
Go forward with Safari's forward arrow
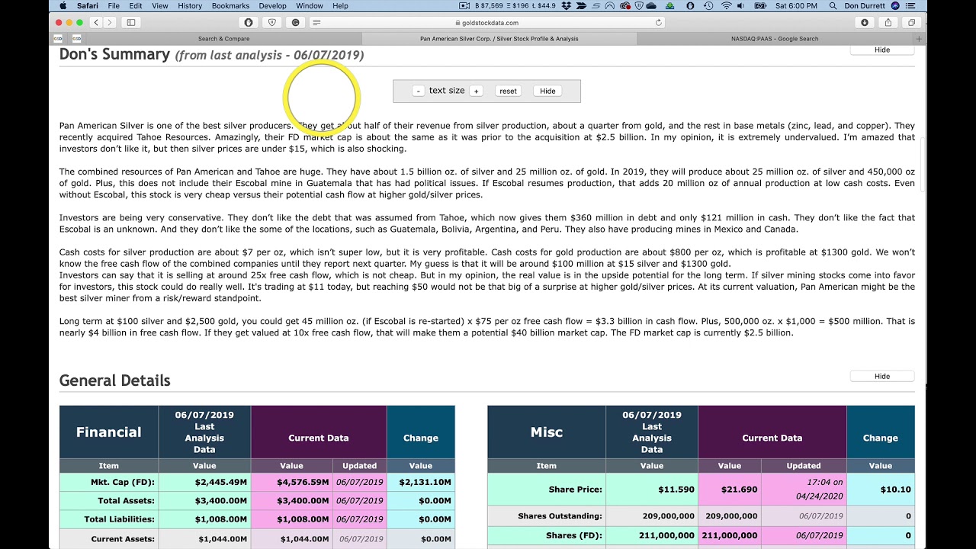click(x=110, y=23)
